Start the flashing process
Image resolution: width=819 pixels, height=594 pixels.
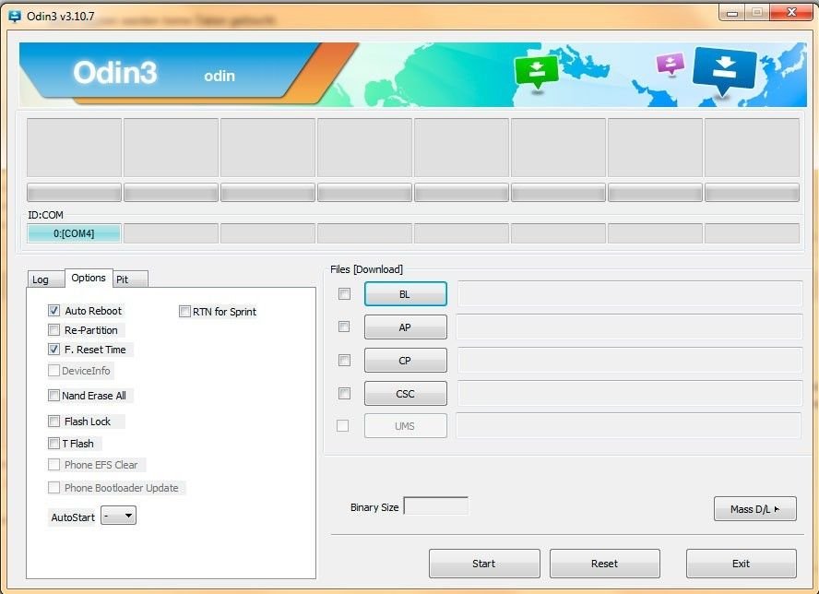[x=484, y=564]
